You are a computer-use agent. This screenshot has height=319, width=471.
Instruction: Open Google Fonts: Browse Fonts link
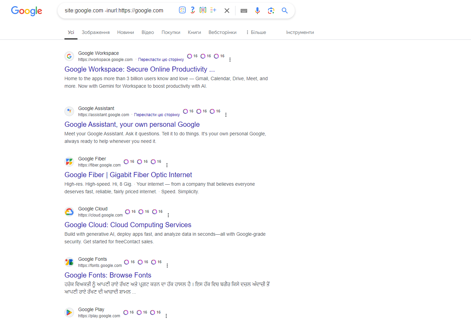point(108,275)
